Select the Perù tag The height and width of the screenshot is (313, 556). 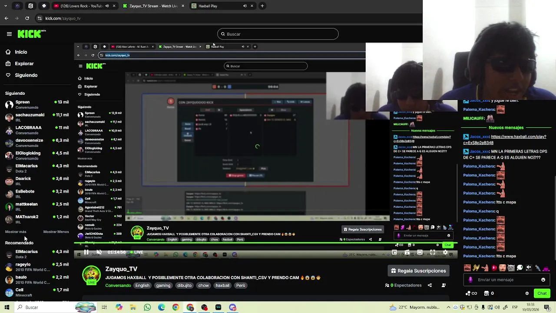tap(241, 286)
